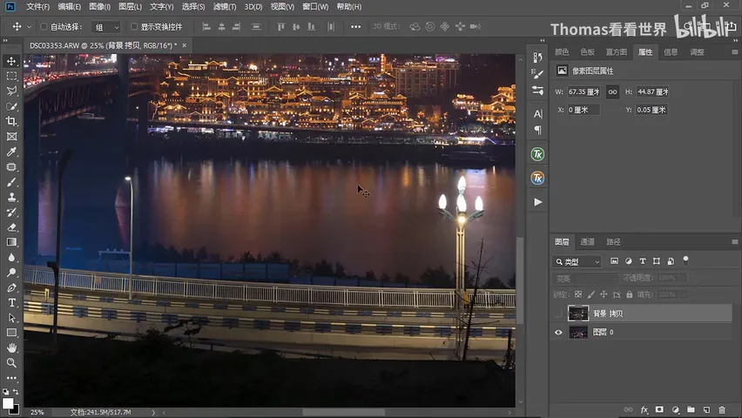Image resolution: width=742 pixels, height=418 pixels.
Task: Select the Quick Selection tool
Action: 12,106
